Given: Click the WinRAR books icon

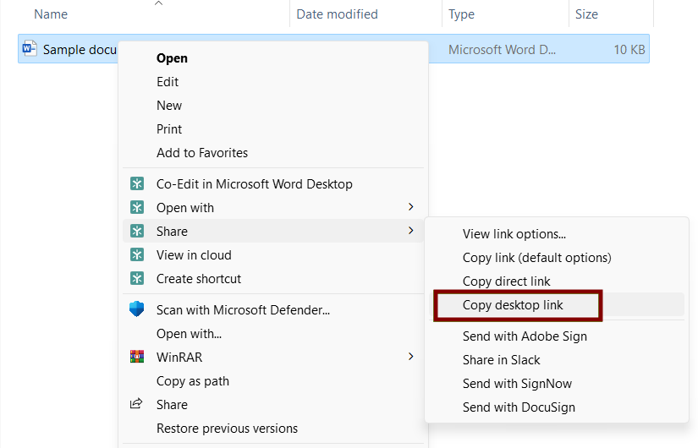Looking at the screenshot, I should [136, 358].
